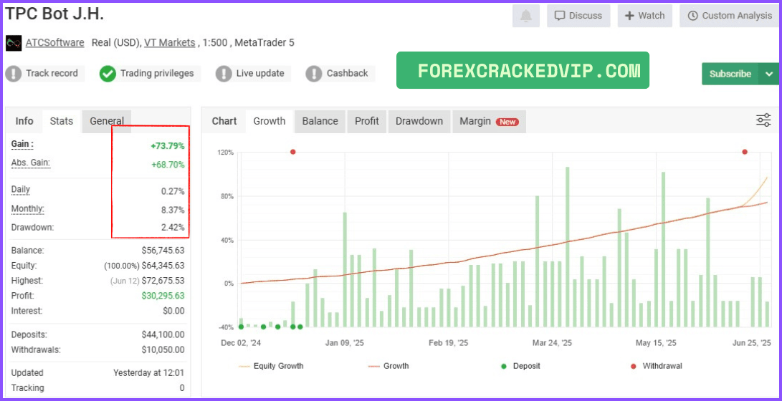Click the Highest value $72,675.53
Image resolution: width=782 pixels, height=401 pixels.
pos(163,281)
